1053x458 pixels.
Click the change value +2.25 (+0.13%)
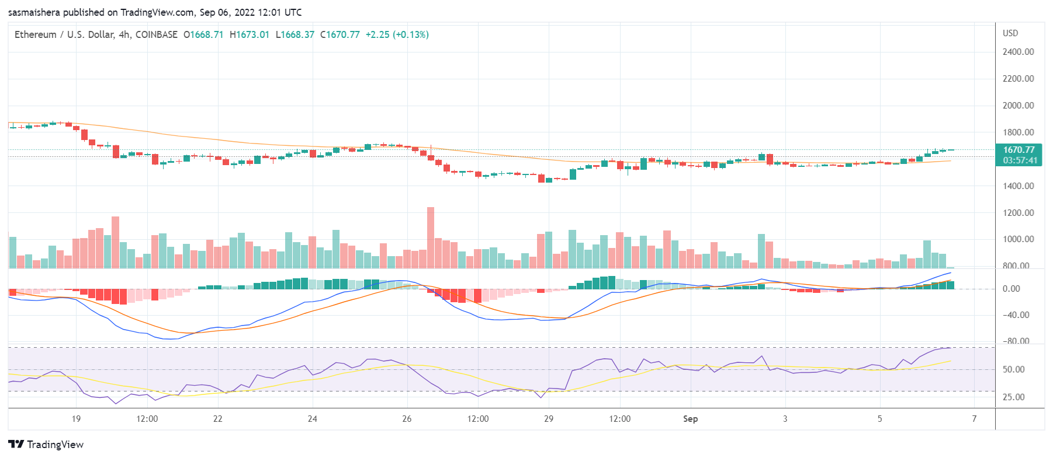click(397, 34)
